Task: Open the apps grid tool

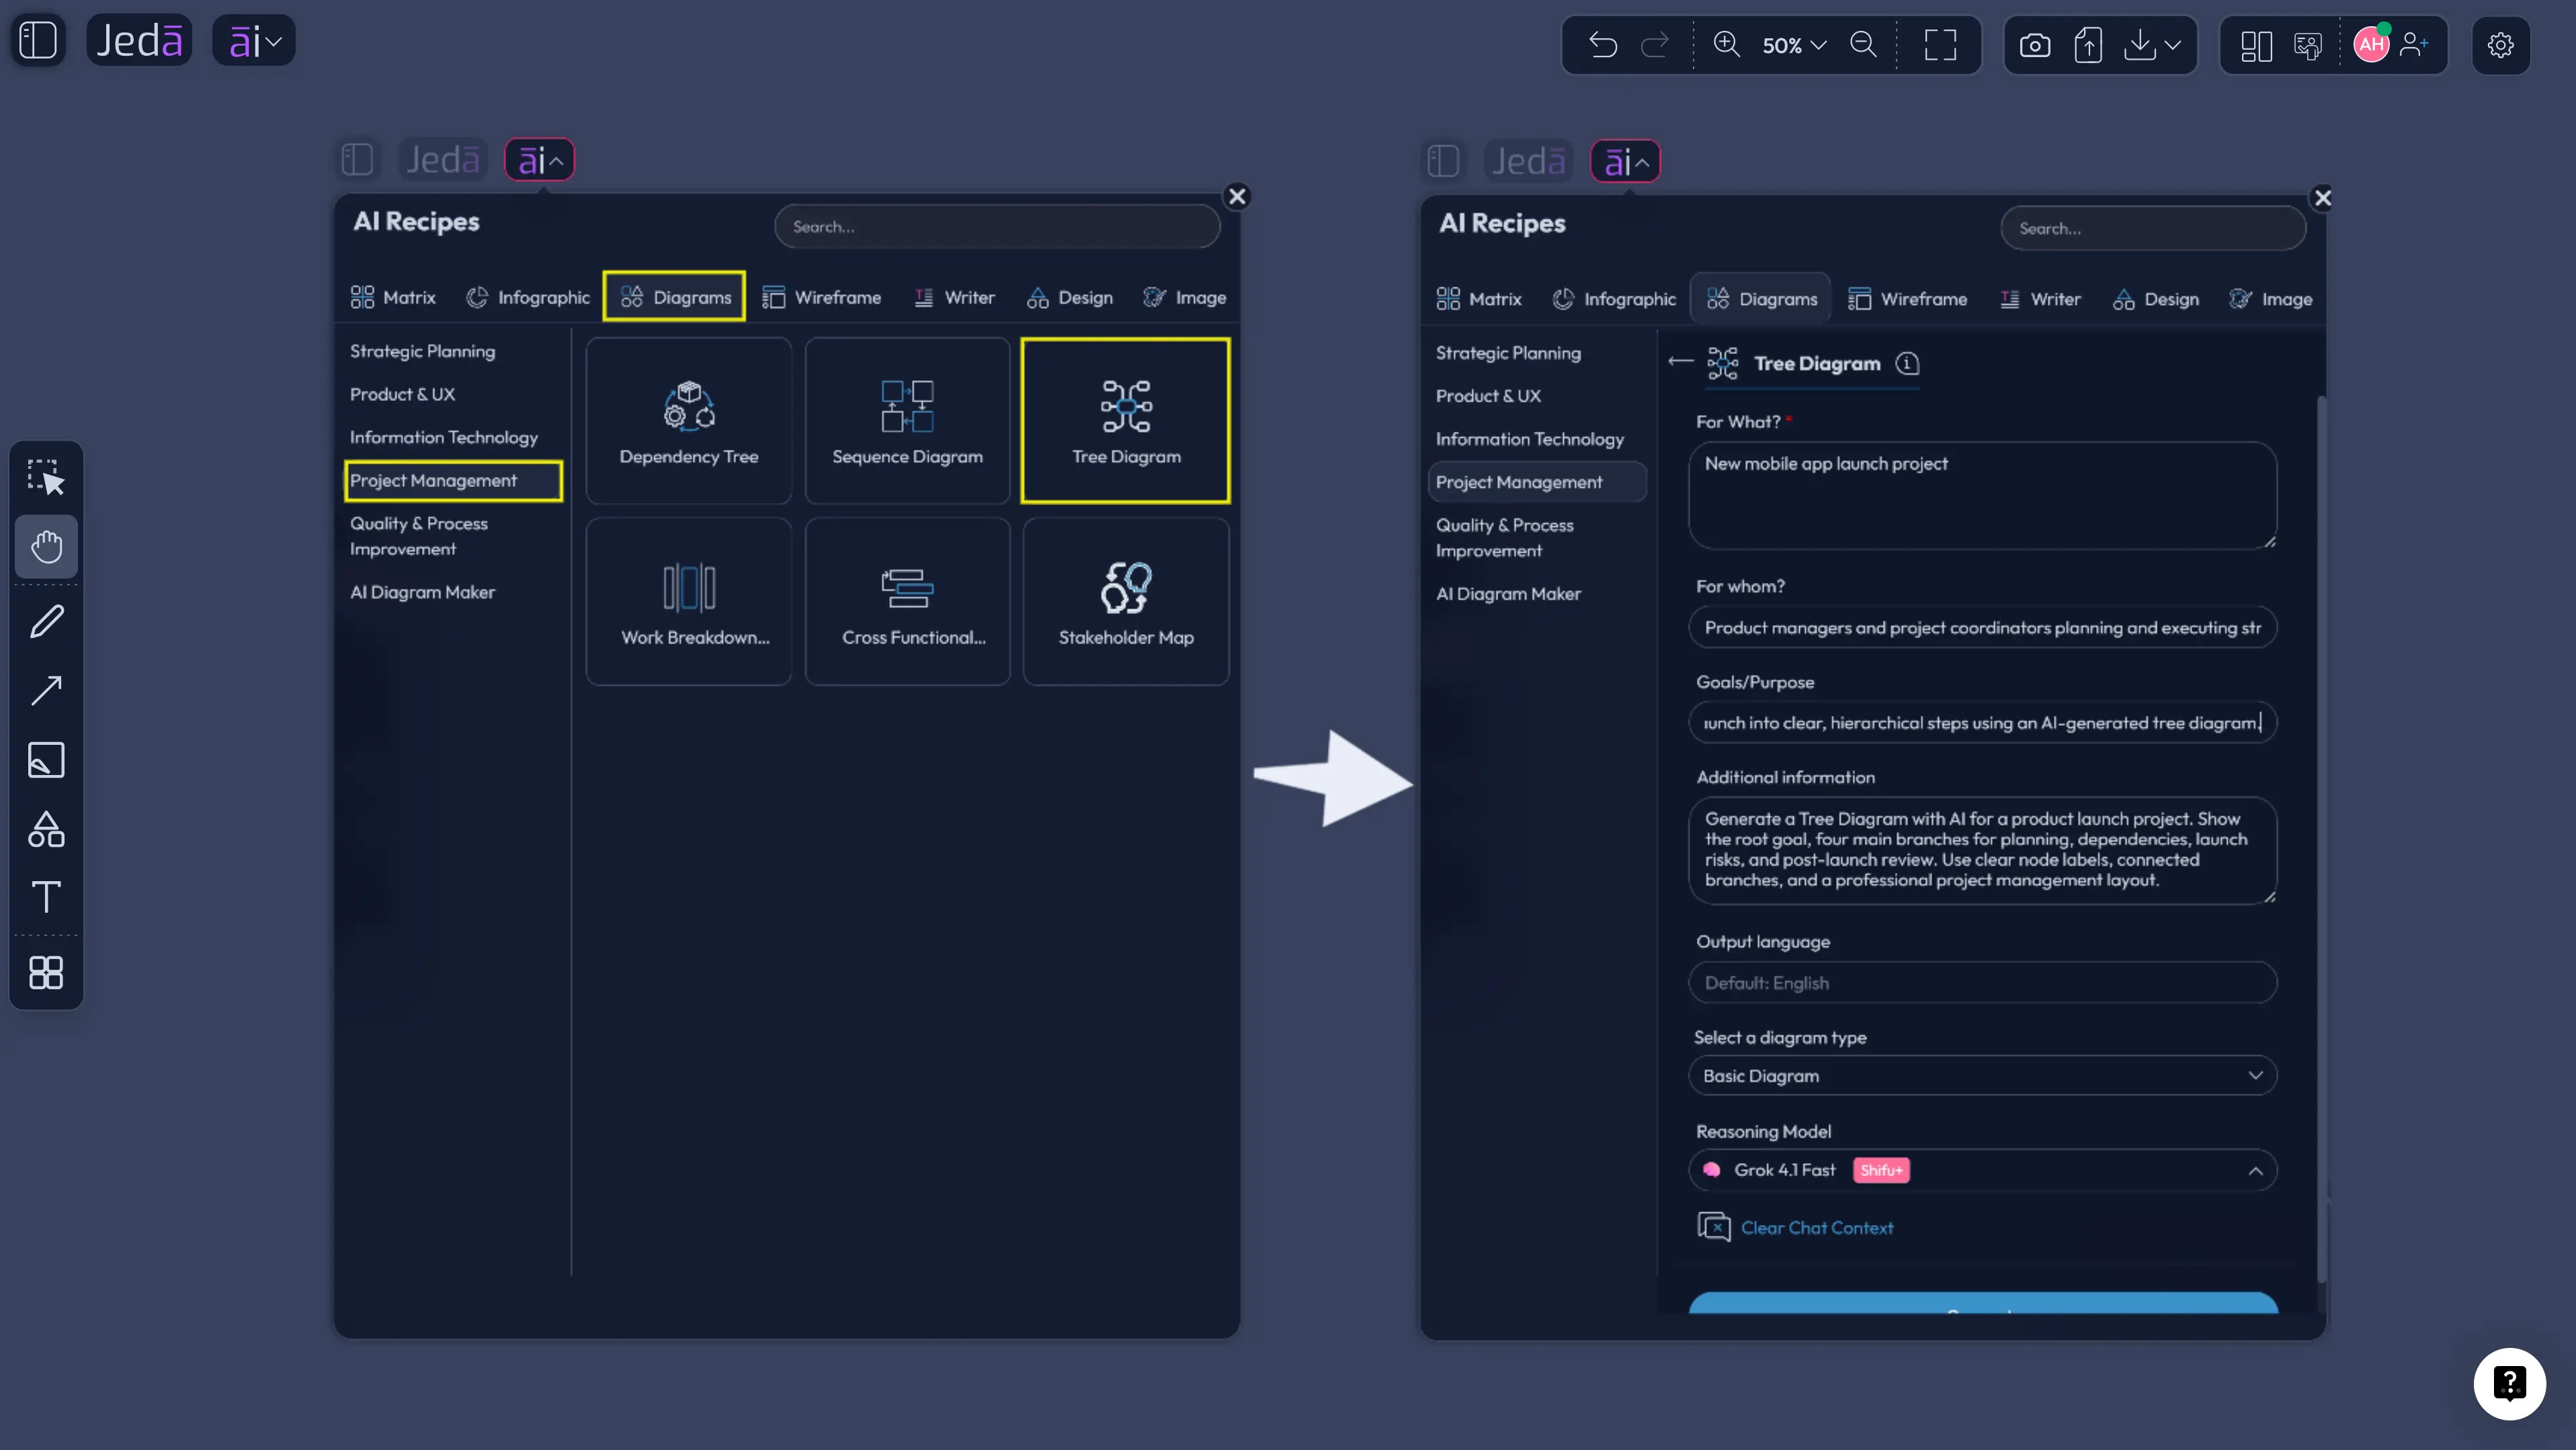Action: [x=46, y=972]
